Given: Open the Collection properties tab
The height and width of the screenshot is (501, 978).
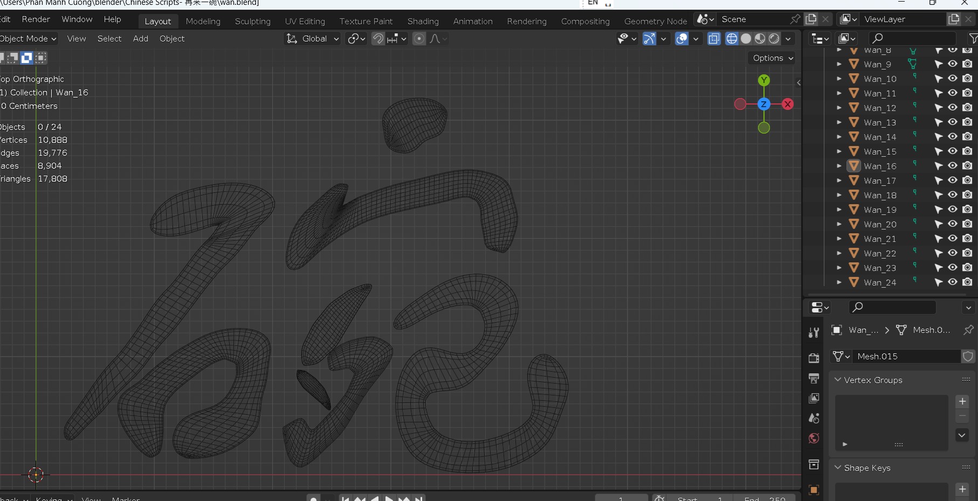Looking at the screenshot, I should 814,464.
